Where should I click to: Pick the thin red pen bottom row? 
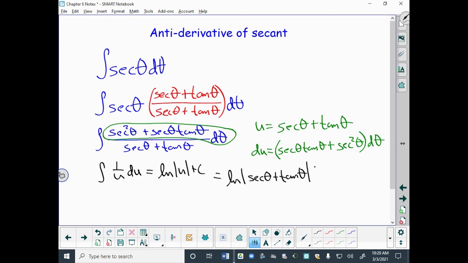(x=329, y=243)
